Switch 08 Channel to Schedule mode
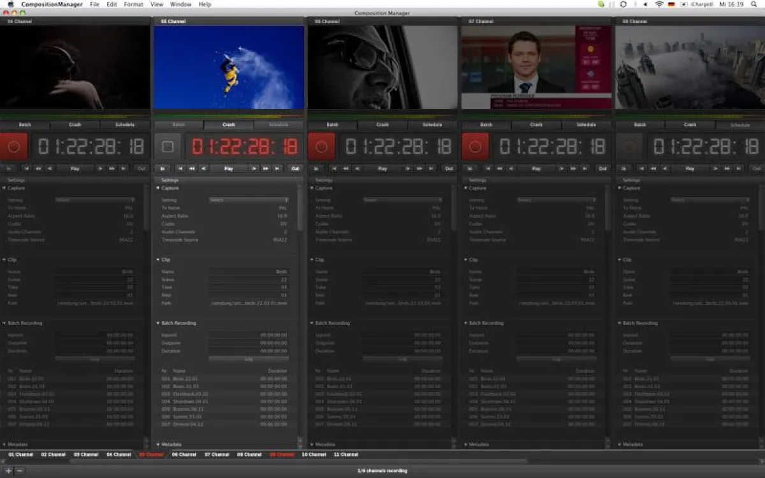This screenshot has width=765, height=478. [x=739, y=124]
